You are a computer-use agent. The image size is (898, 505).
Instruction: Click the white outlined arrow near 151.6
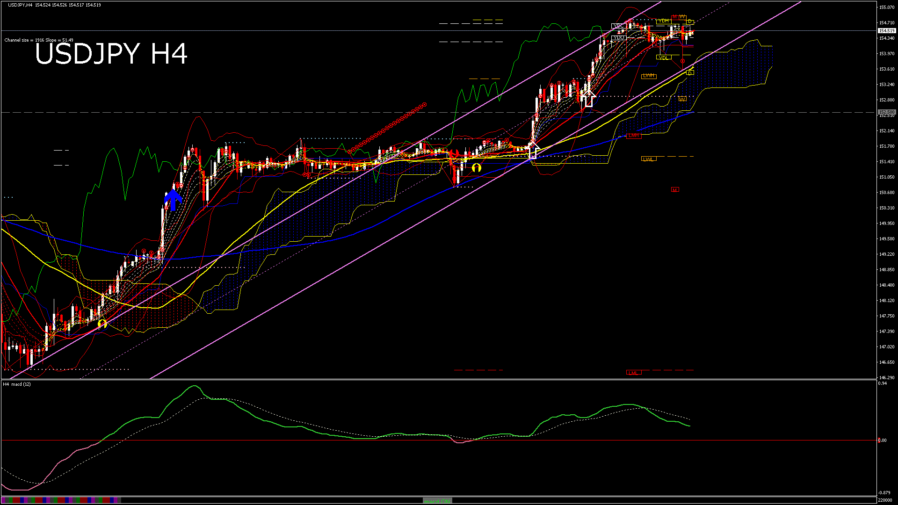(x=533, y=151)
